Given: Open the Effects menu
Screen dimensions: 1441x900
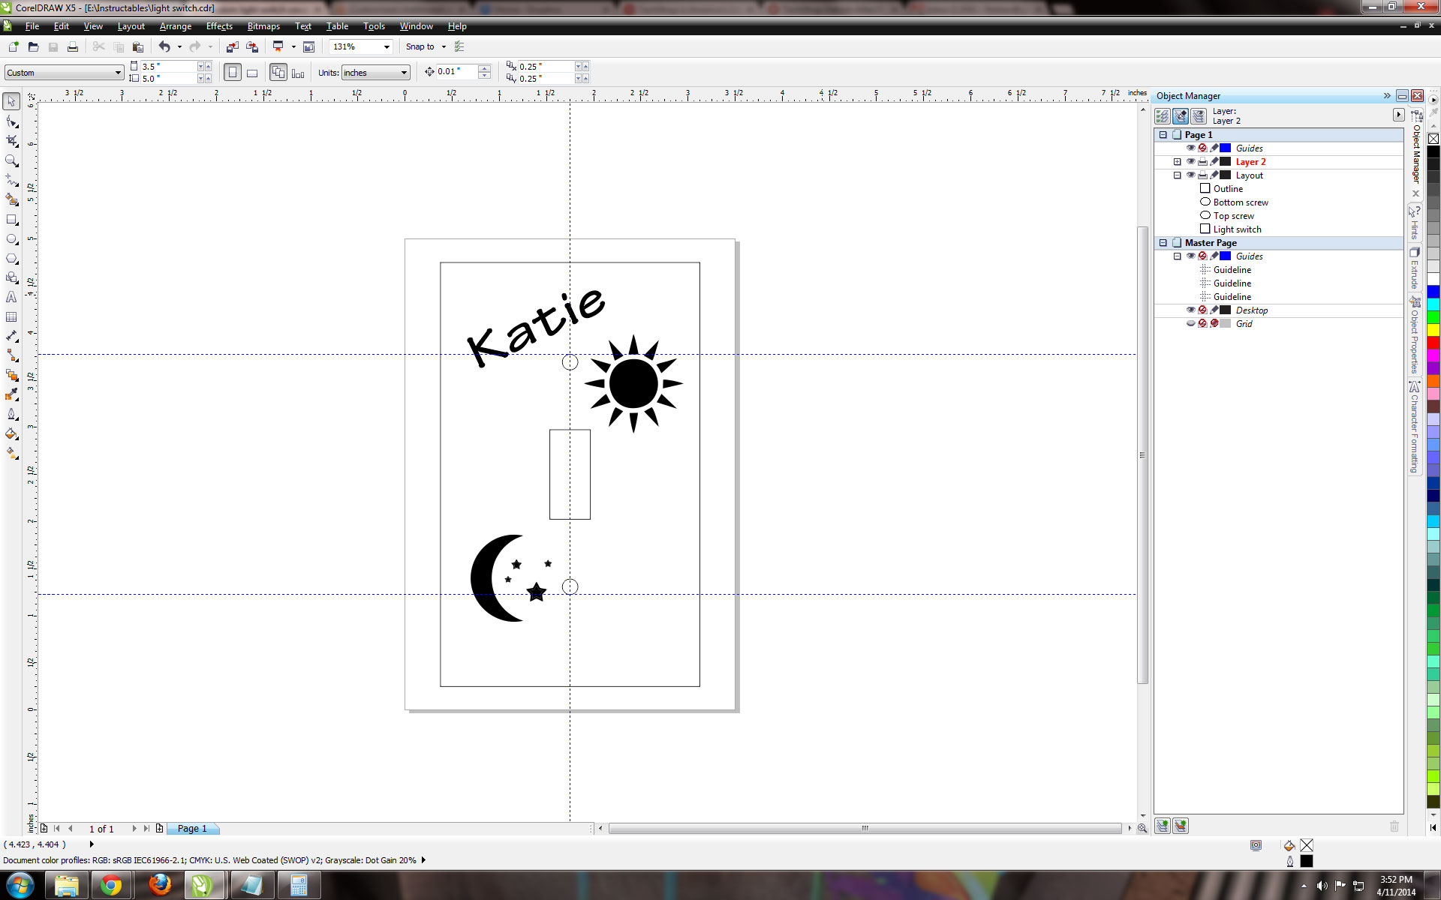Looking at the screenshot, I should pyautogui.click(x=219, y=26).
